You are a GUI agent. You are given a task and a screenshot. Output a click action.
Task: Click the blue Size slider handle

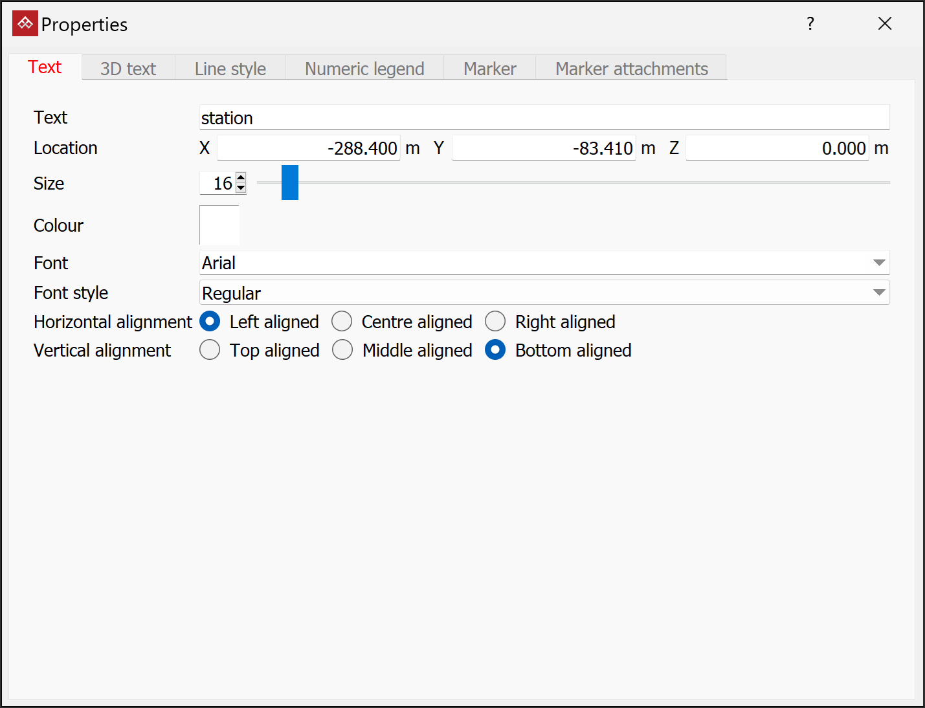290,183
